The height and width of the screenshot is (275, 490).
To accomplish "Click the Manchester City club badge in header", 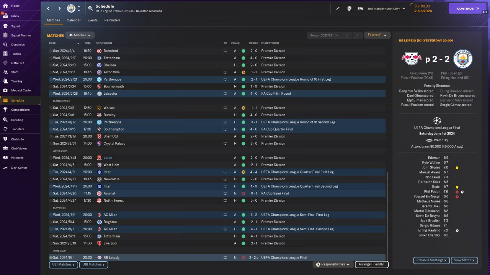I will (71, 8).
